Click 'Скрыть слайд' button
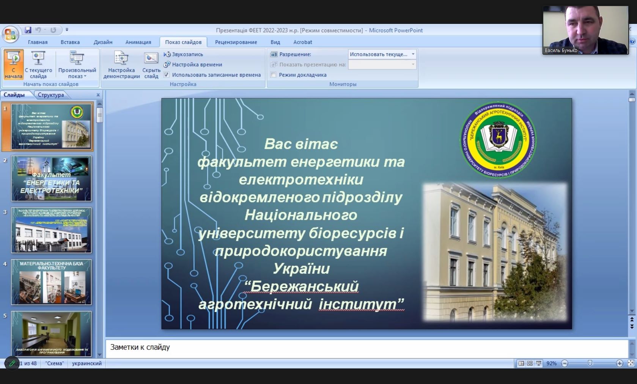Screen dimensions: 637x384 (151, 65)
